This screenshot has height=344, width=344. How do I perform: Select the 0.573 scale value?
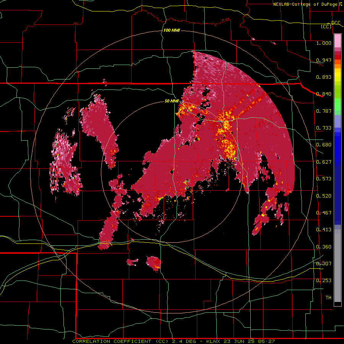point(324,179)
